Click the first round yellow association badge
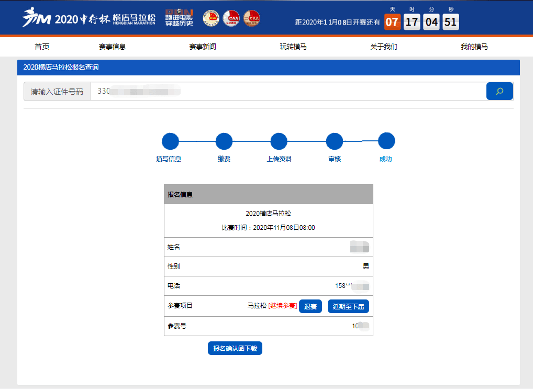The height and width of the screenshot is (389, 533). tap(211, 18)
